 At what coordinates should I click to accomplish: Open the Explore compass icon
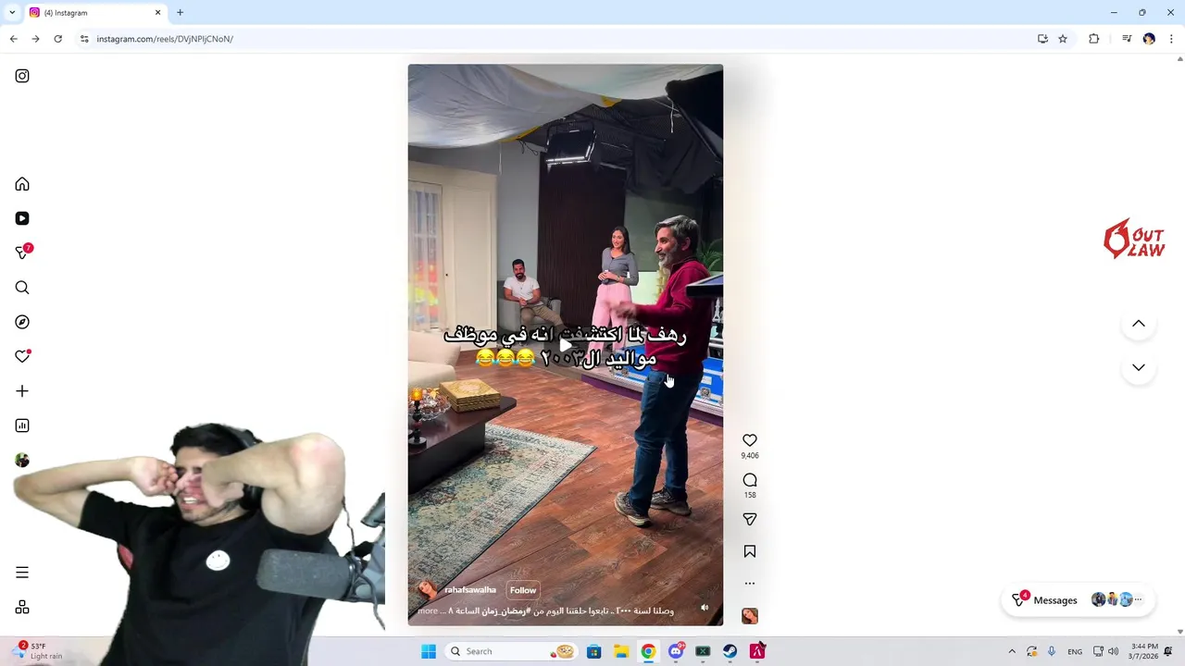pos(22,322)
